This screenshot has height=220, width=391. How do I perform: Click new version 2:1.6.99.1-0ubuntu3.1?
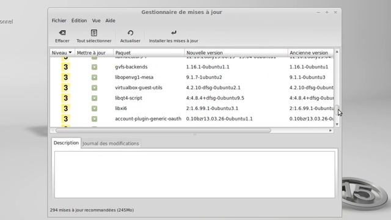(x=212, y=108)
